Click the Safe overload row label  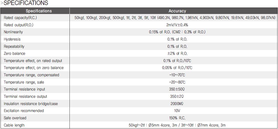point(15,118)
